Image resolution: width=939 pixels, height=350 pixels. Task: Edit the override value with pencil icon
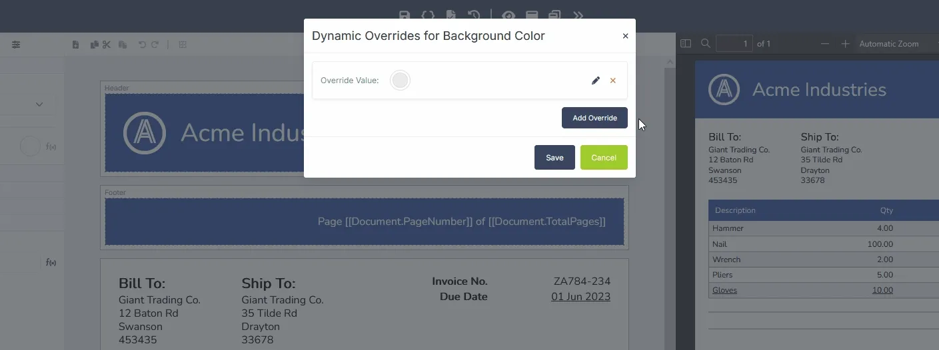click(596, 81)
